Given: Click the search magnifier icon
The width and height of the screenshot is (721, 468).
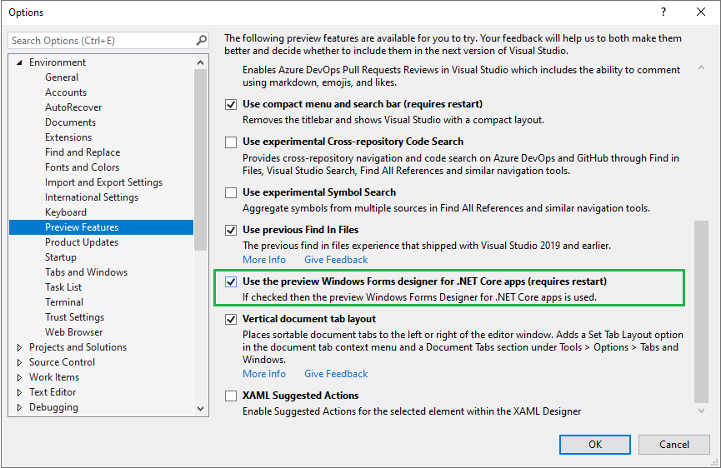Looking at the screenshot, I should click(201, 40).
